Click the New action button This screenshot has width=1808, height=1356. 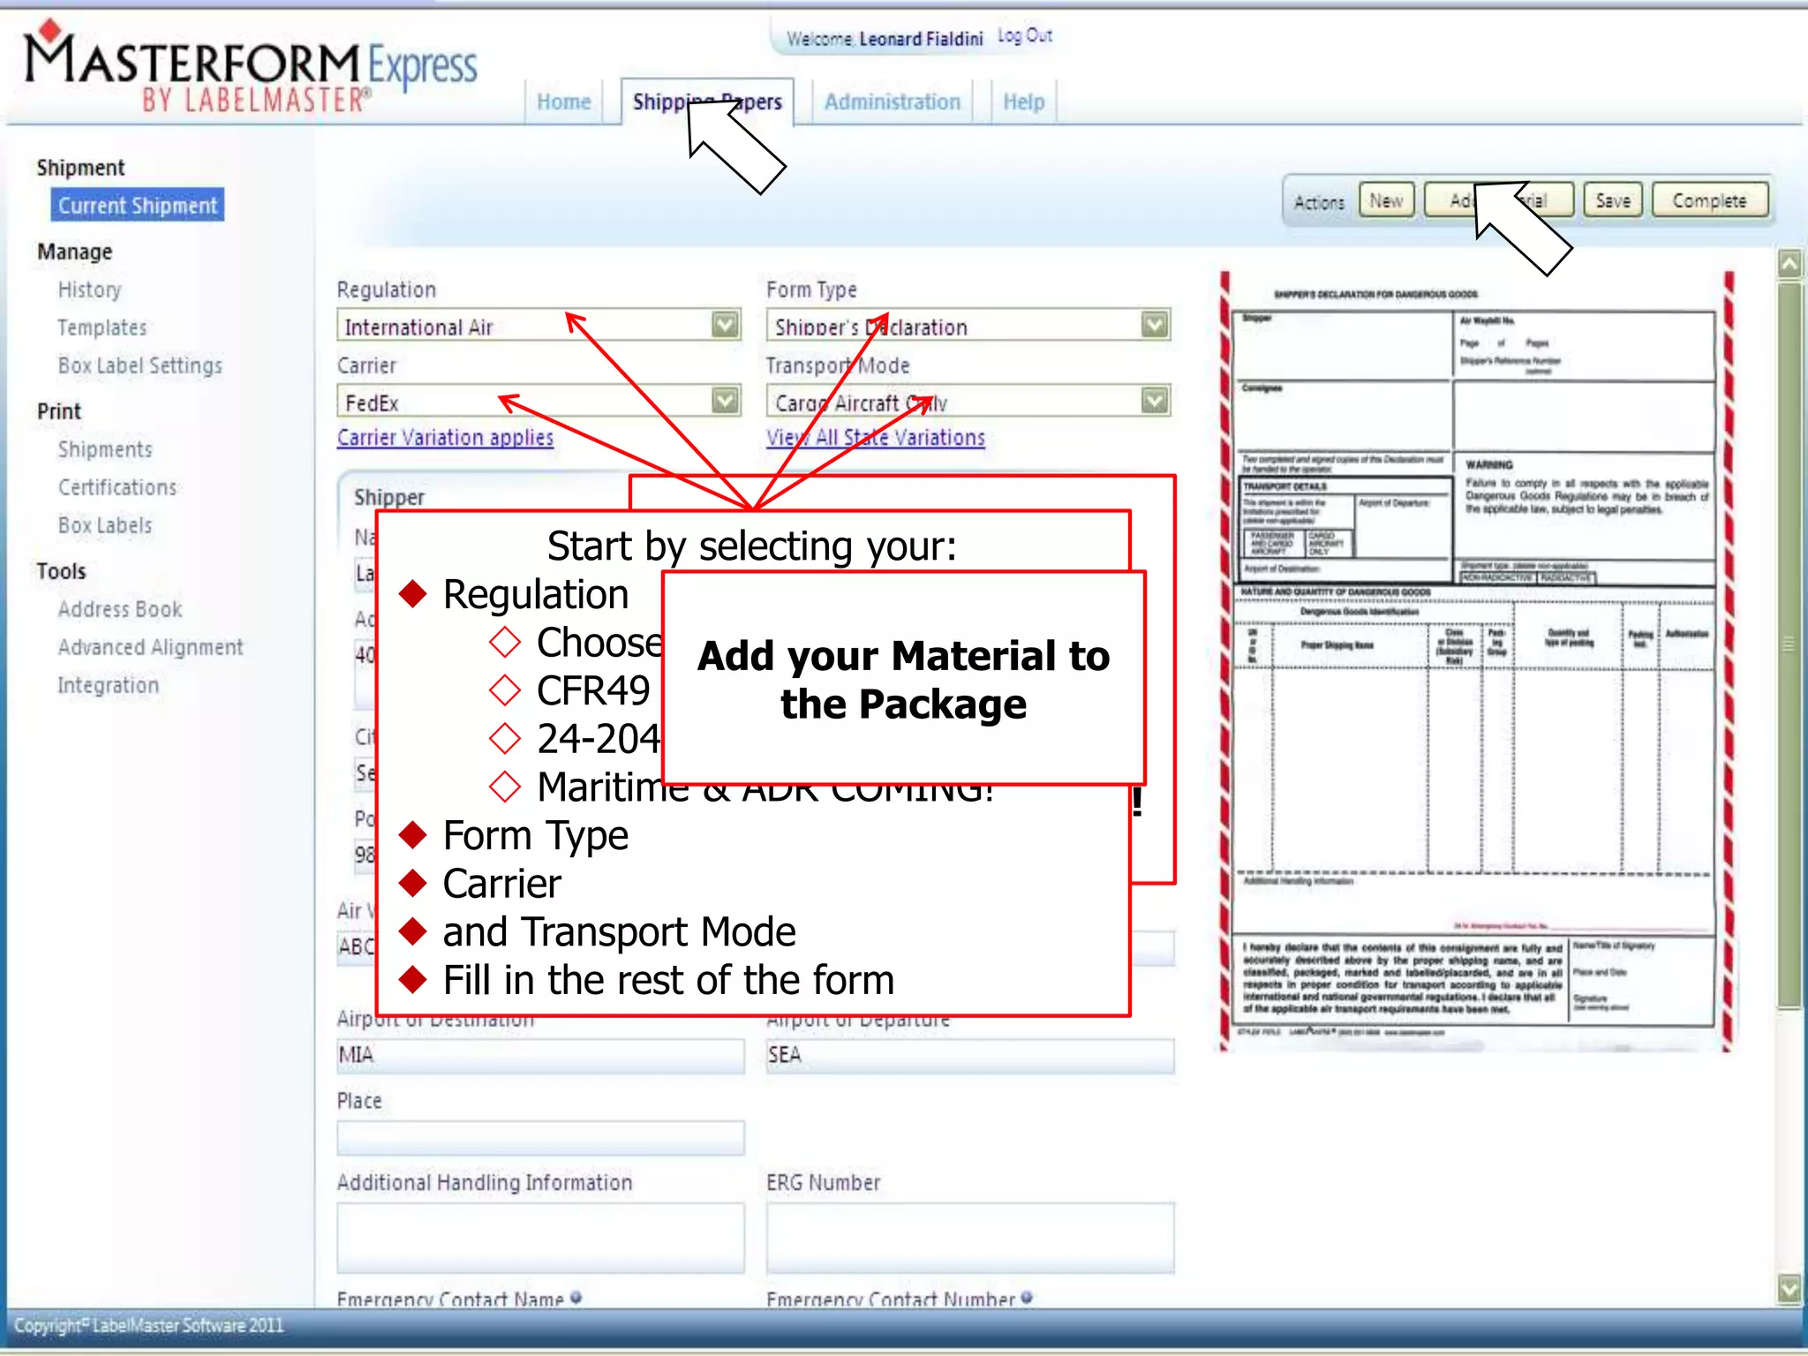[1386, 201]
